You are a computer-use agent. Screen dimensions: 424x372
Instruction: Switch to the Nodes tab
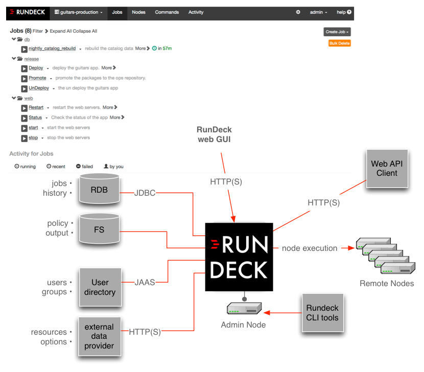click(138, 12)
